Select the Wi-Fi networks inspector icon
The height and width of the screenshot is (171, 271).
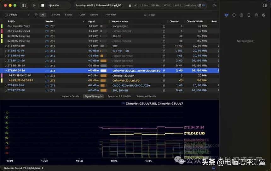(x=226, y=15)
